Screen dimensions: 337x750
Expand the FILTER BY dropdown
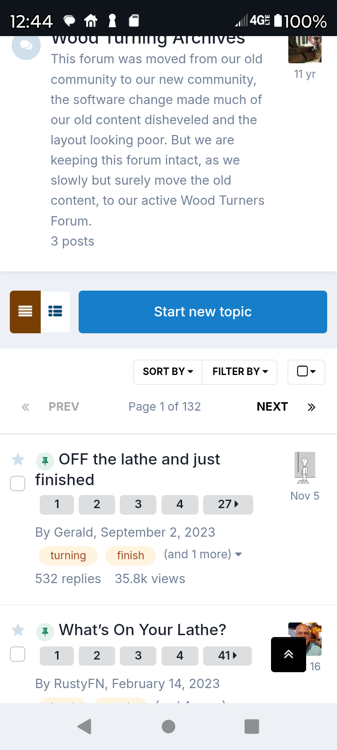point(240,372)
